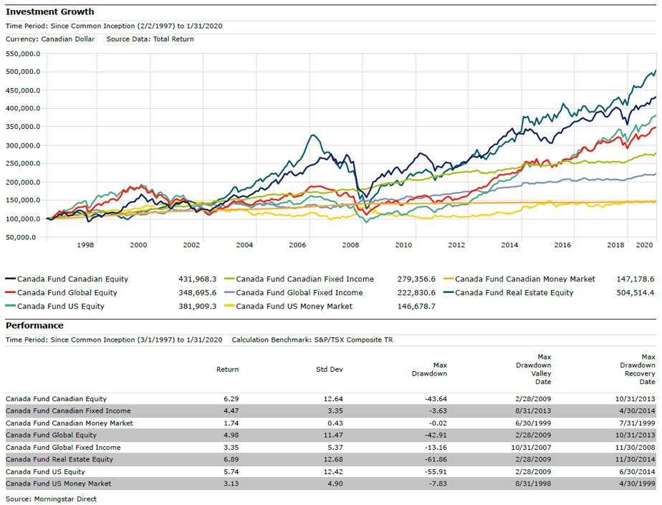Click the Canadian Equity navy legend line marker
The image size is (662, 505).
pyautogui.click(x=9, y=279)
